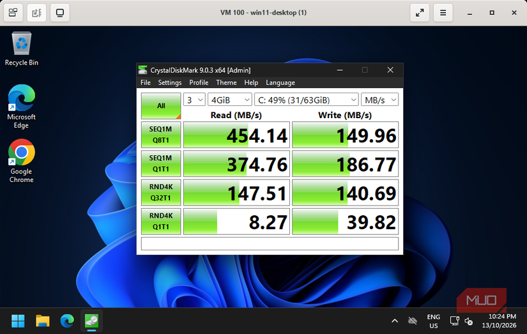Open the Theme menu
The image size is (527, 334).
click(x=226, y=82)
